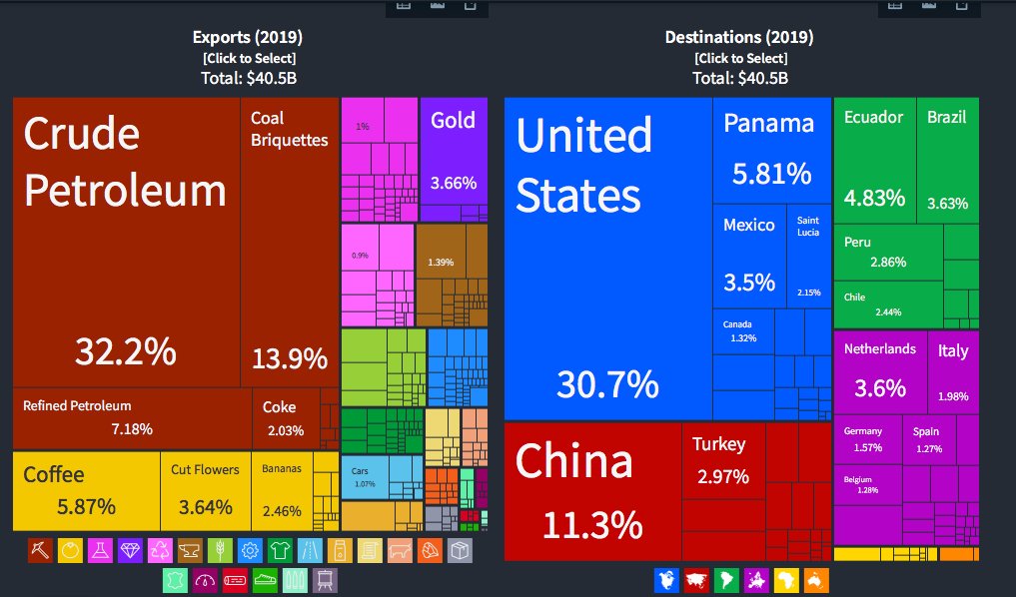Filter destinations by South America icon
The image size is (1016, 597).
click(726, 580)
